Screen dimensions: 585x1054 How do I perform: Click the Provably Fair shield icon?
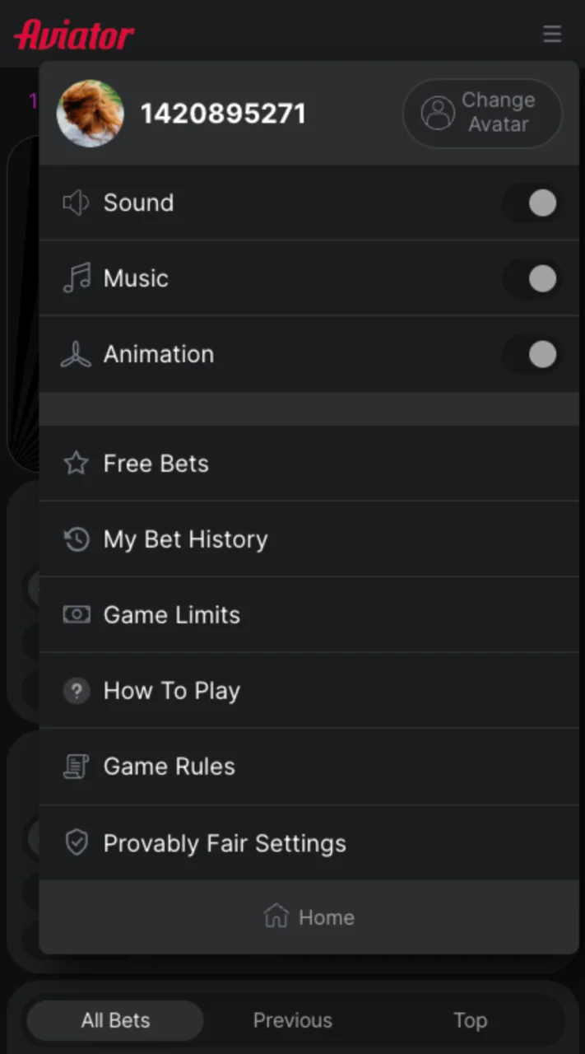[76, 842]
